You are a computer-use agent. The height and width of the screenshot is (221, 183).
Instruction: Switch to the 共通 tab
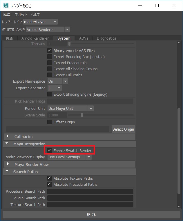9,38
